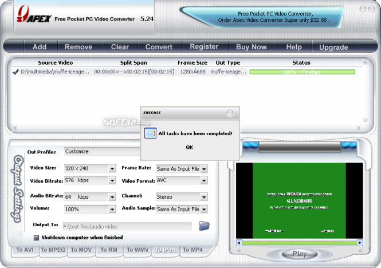Click the green preview seek bar
The width and height of the screenshot is (381, 268).
(299, 242)
